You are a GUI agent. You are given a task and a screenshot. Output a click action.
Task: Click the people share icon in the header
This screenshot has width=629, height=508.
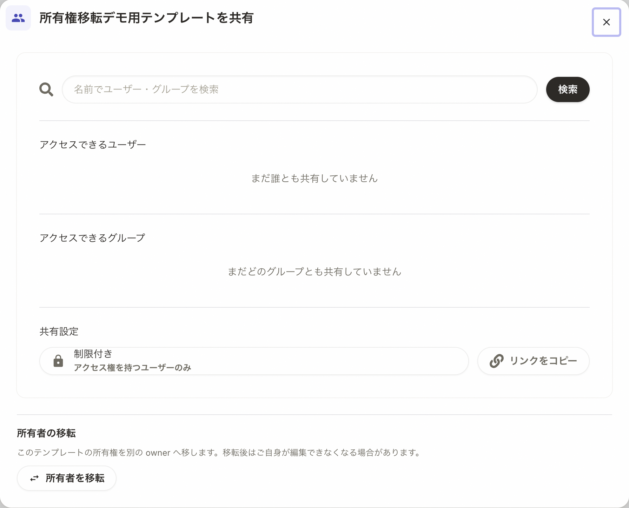click(18, 18)
